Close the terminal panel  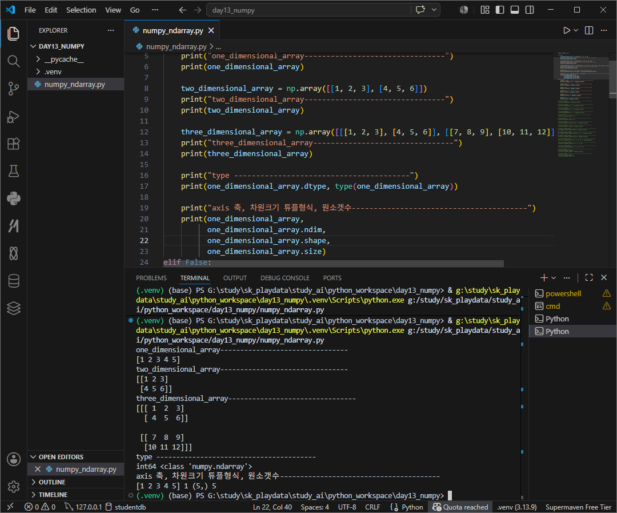click(604, 278)
